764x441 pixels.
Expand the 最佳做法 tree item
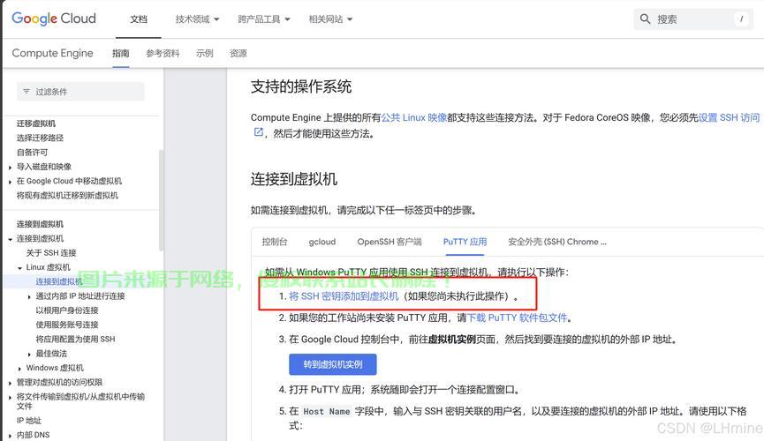[29, 354]
